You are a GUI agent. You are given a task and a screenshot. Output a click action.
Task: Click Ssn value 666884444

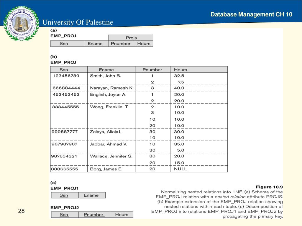[66, 88]
